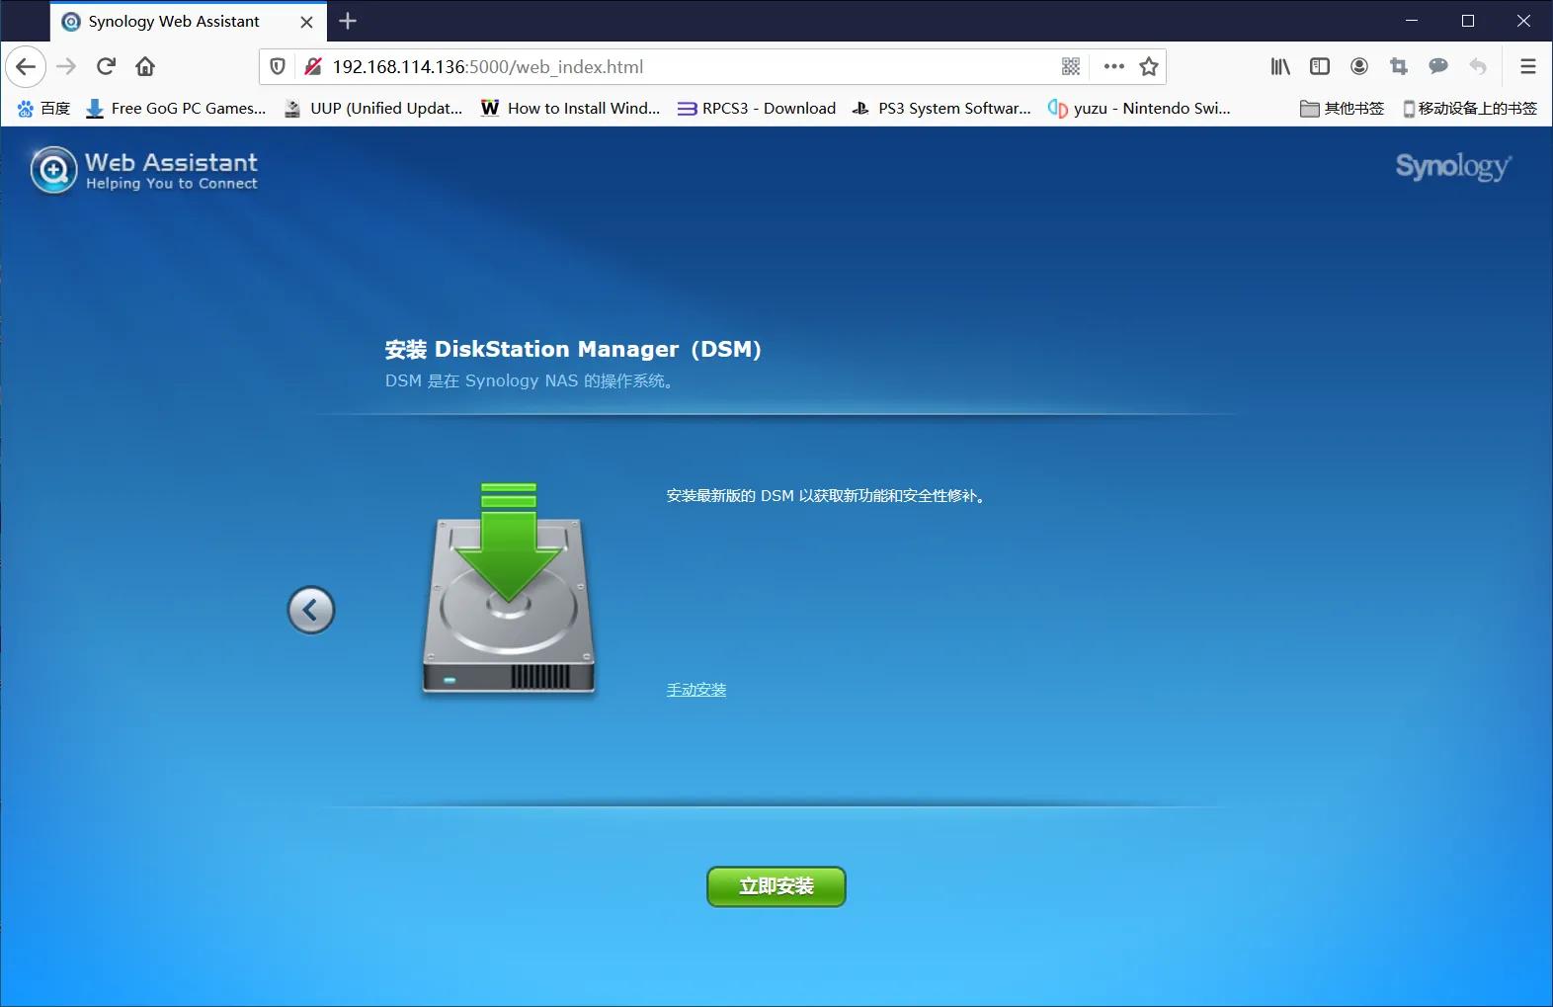This screenshot has height=1007, width=1553.
Task: Click the green 立即安装 button
Action: pos(776,886)
